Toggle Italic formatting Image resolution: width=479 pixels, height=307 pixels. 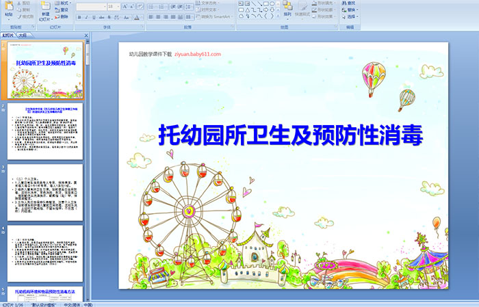[86, 17]
